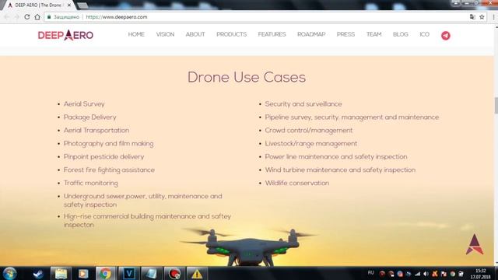
Task: Click the 'Drone Use Cases' heading
Action: (x=247, y=78)
